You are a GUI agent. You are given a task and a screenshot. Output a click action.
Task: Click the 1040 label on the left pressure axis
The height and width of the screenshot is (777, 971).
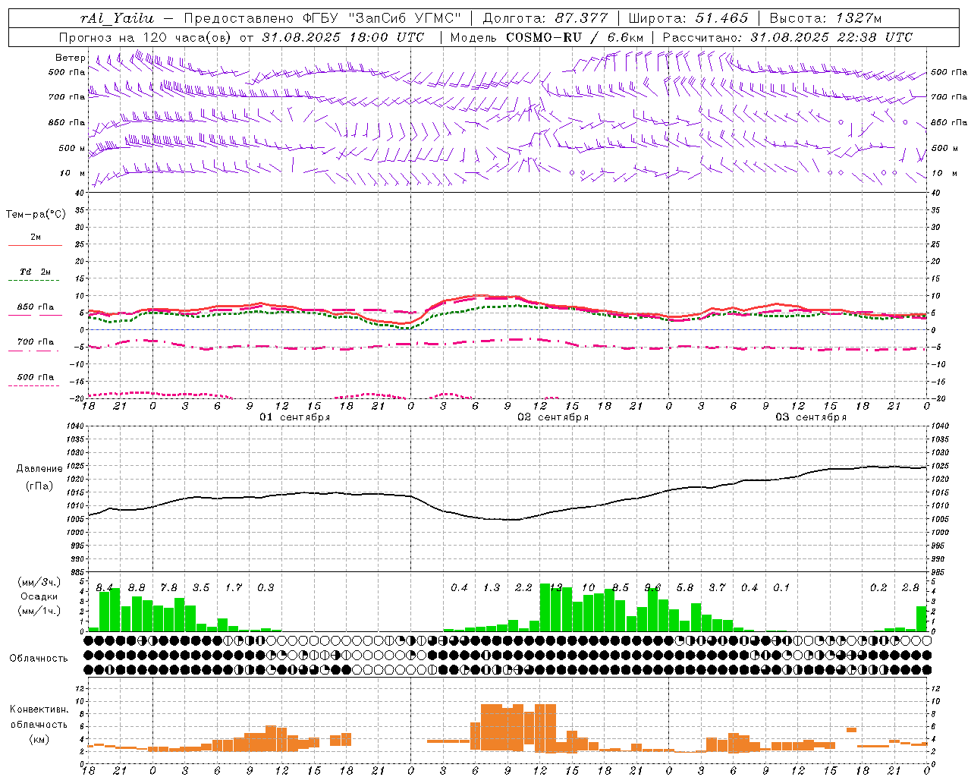(74, 426)
